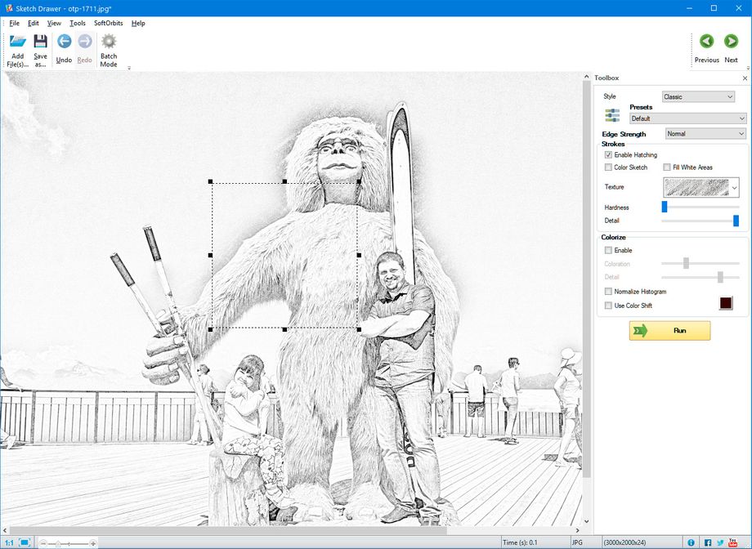Open the View menu

(x=54, y=23)
